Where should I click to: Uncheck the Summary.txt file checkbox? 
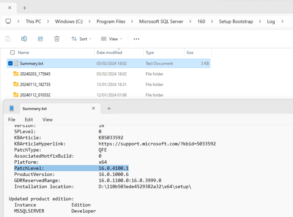point(10,64)
